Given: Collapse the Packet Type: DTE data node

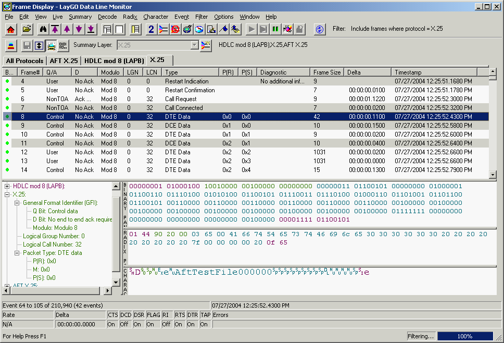Looking at the screenshot, I should (17, 253).
